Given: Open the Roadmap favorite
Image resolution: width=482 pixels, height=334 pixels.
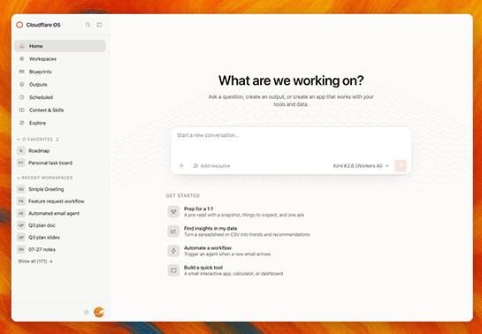Looking at the screenshot, I should point(60,151).
